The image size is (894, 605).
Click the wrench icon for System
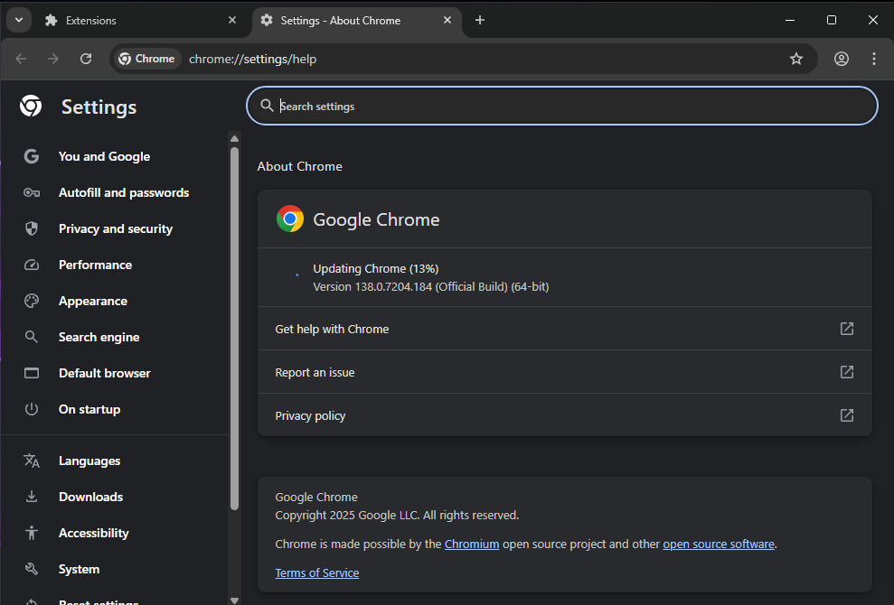[x=32, y=569]
